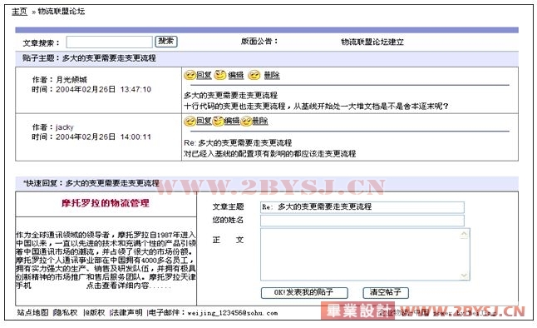Viewport: 537px width, 328px height.
Task: Click timestamp 14:00:11
Action: (135, 137)
